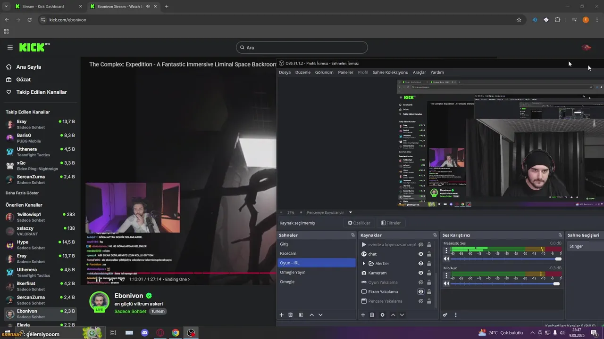Open Gözat in Kick sidebar
This screenshot has height=339, width=604.
24,80
